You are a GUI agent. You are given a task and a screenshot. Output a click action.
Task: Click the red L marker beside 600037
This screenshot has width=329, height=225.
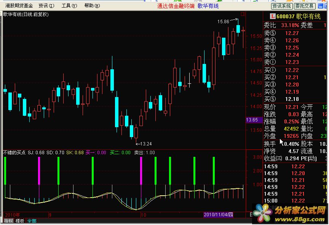coord(273,16)
